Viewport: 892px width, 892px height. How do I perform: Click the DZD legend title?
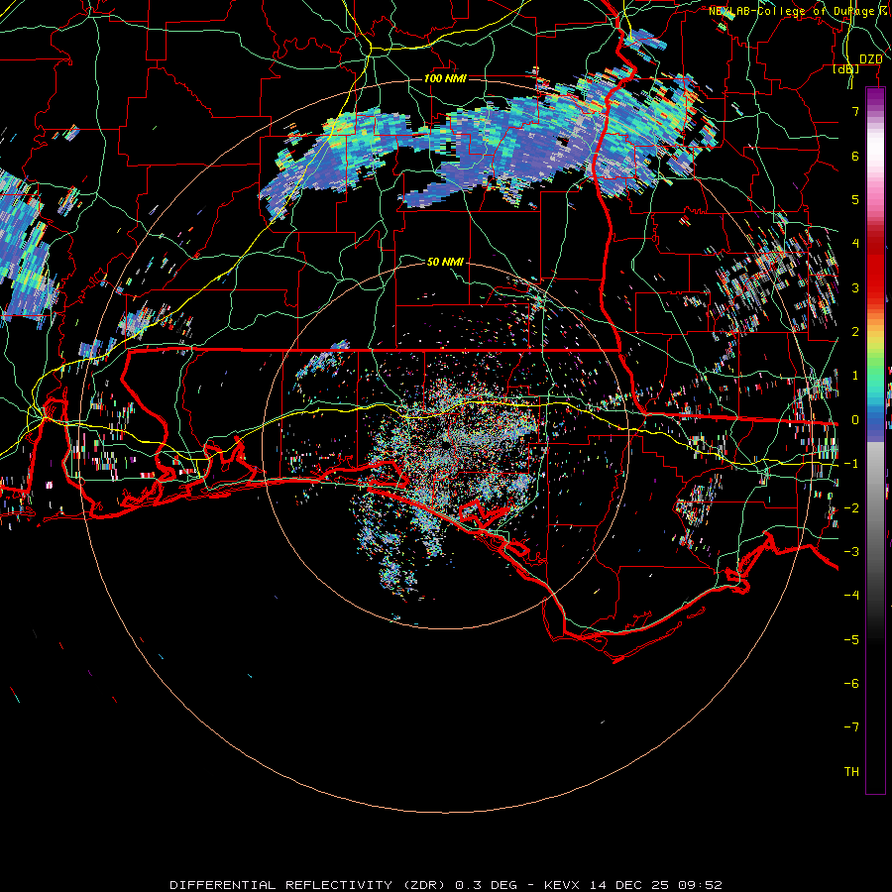(870, 59)
